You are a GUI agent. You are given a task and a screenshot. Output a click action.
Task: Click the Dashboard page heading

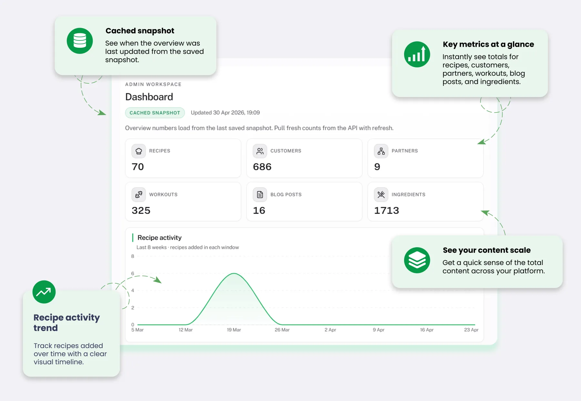(x=149, y=97)
